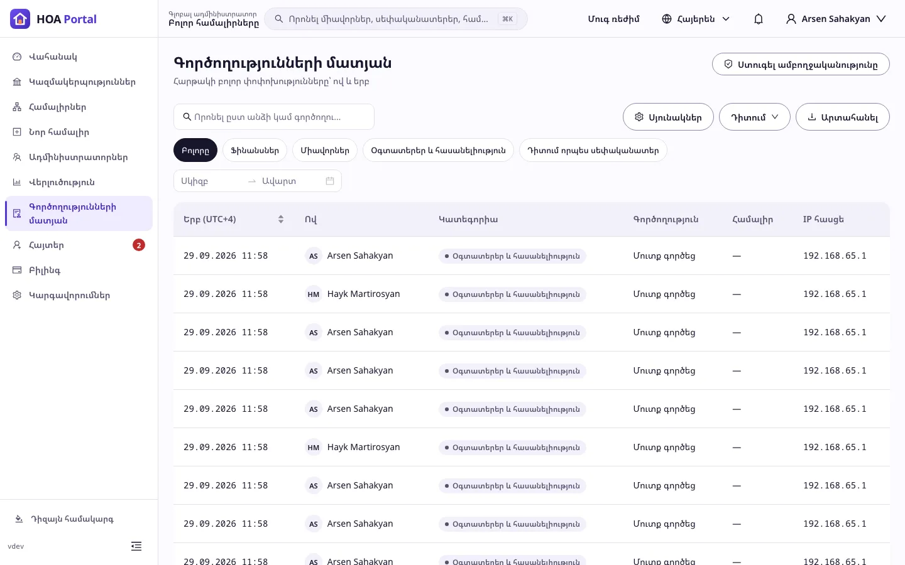
Task: Click the Սյունակներ columns button
Action: coord(668,117)
